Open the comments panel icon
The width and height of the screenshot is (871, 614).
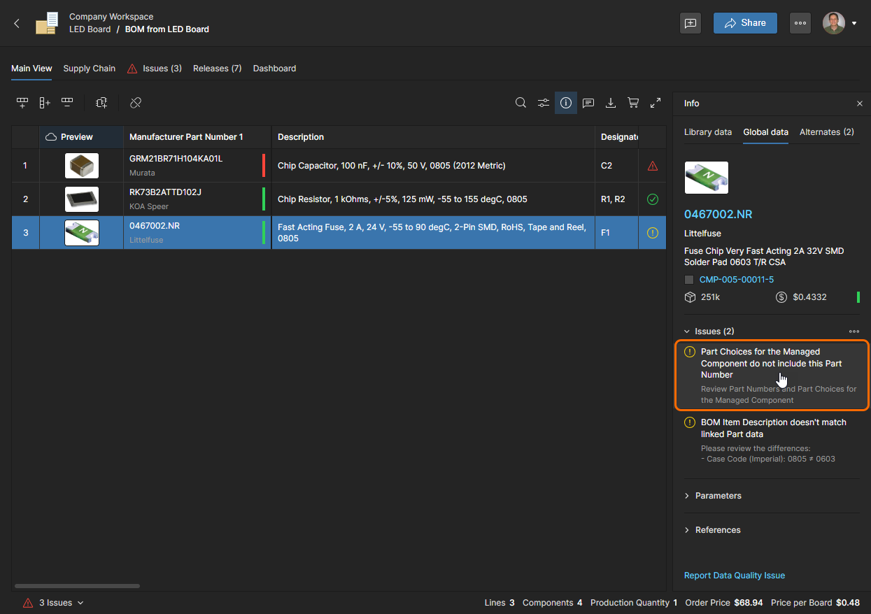(588, 103)
